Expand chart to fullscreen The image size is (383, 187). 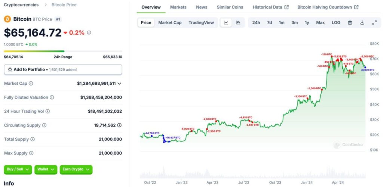coord(374,23)
